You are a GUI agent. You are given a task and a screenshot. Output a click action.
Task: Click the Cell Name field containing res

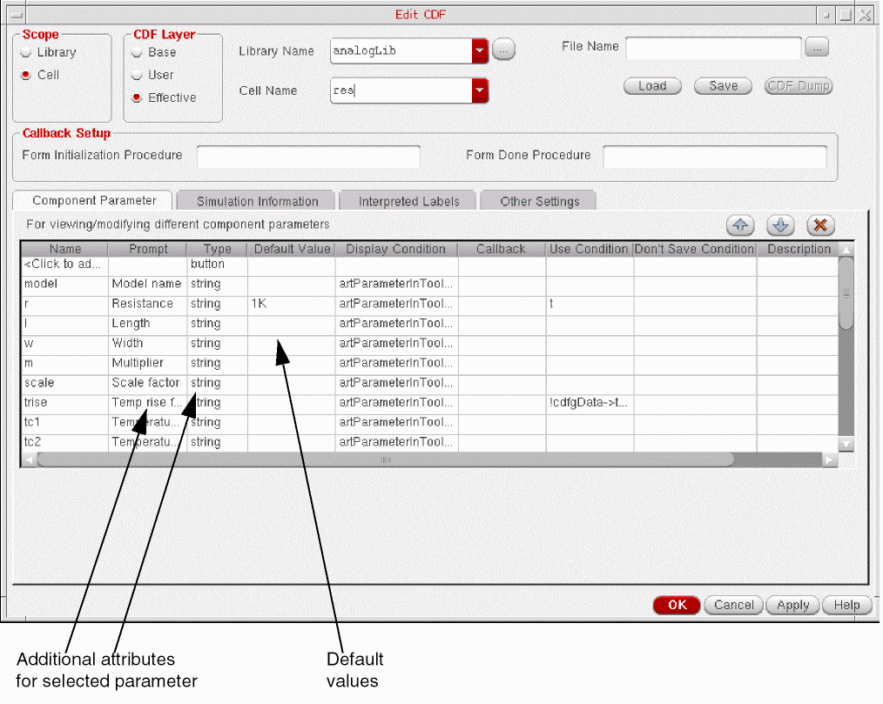point(401,90)
